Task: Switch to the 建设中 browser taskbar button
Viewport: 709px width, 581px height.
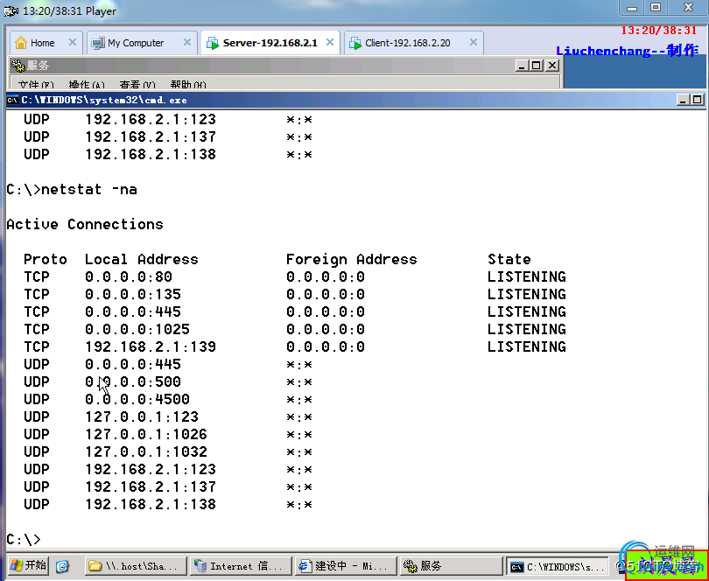Action: tap(345, 565)
